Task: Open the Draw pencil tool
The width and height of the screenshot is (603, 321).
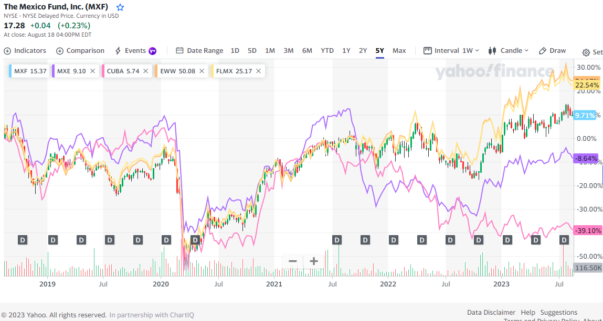Action: click(552, 51)
